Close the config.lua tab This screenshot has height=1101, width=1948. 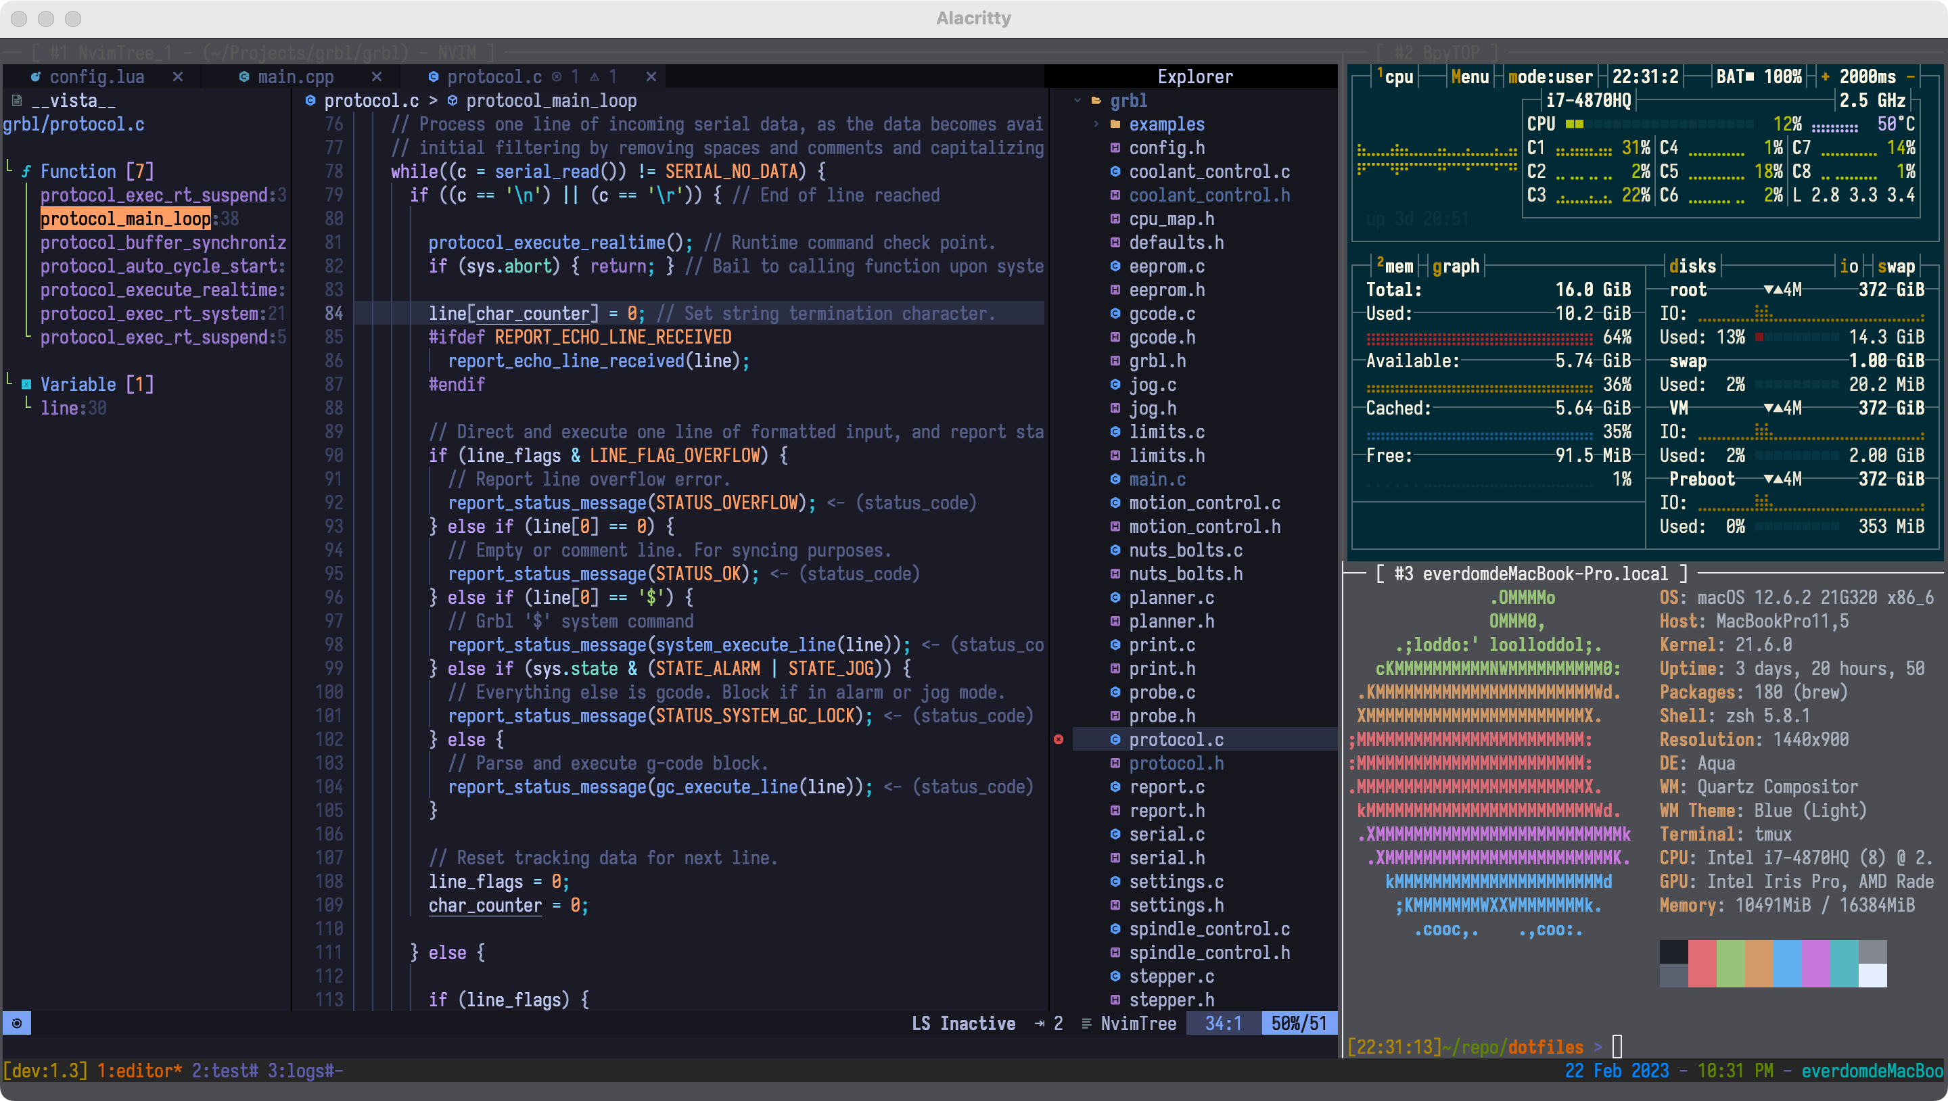[178, 77]
